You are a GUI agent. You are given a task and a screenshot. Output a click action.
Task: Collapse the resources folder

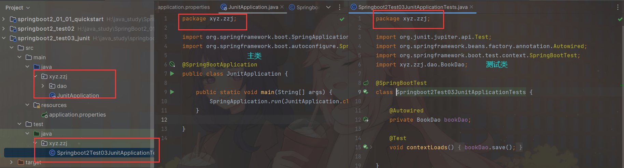coord(27,105)
